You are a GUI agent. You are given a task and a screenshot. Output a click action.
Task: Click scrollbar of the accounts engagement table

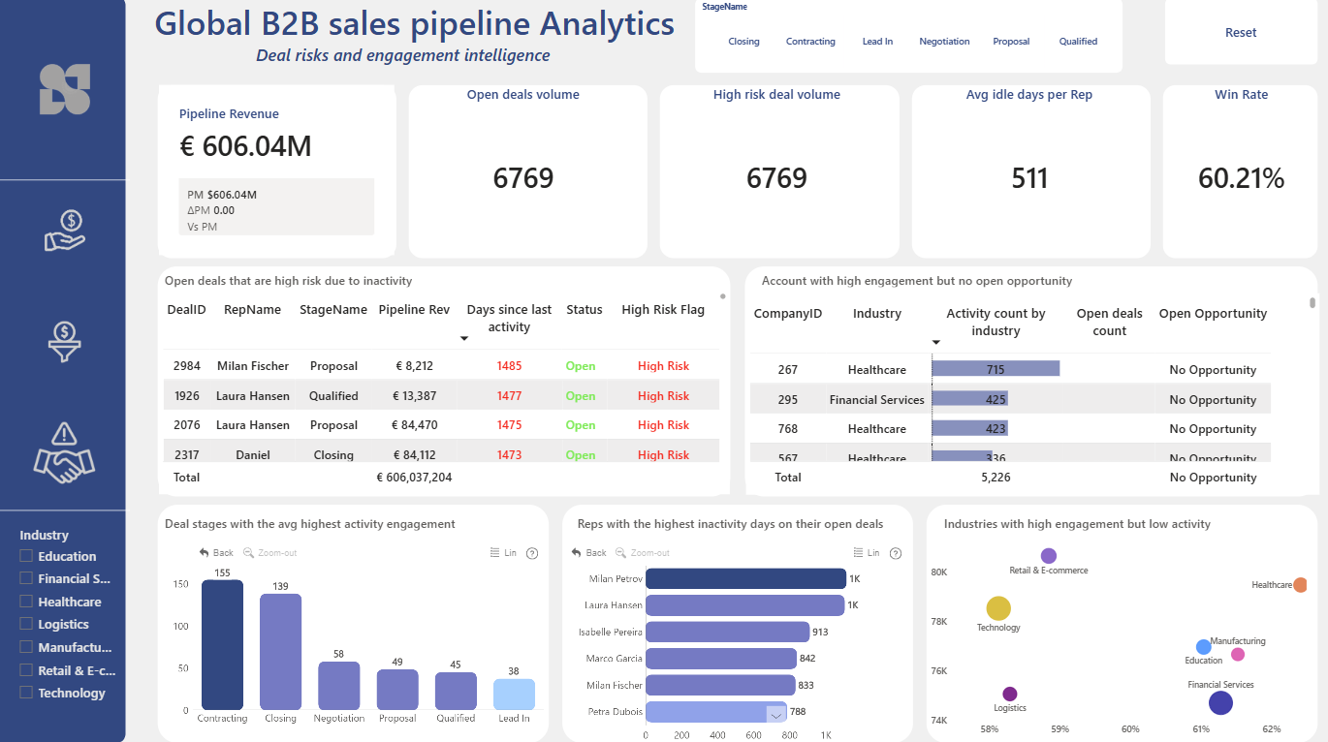(1312, 303)
